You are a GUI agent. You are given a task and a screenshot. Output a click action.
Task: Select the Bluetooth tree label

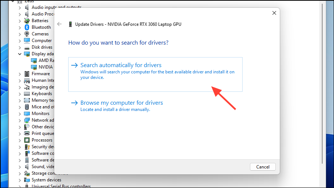pyautogui.click(x=41, y=27)
